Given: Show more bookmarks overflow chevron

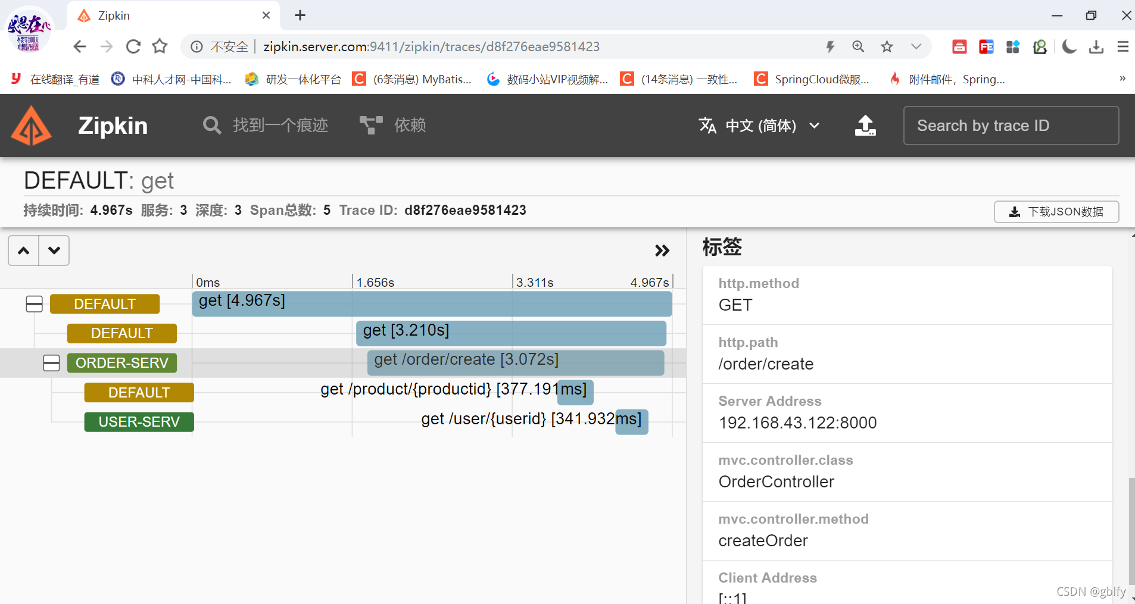Looking at the screenshot, I should (1122, 79).
